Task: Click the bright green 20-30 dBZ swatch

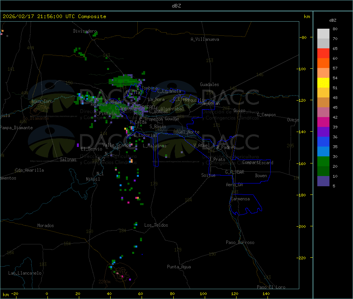Action: pos(323,161)
